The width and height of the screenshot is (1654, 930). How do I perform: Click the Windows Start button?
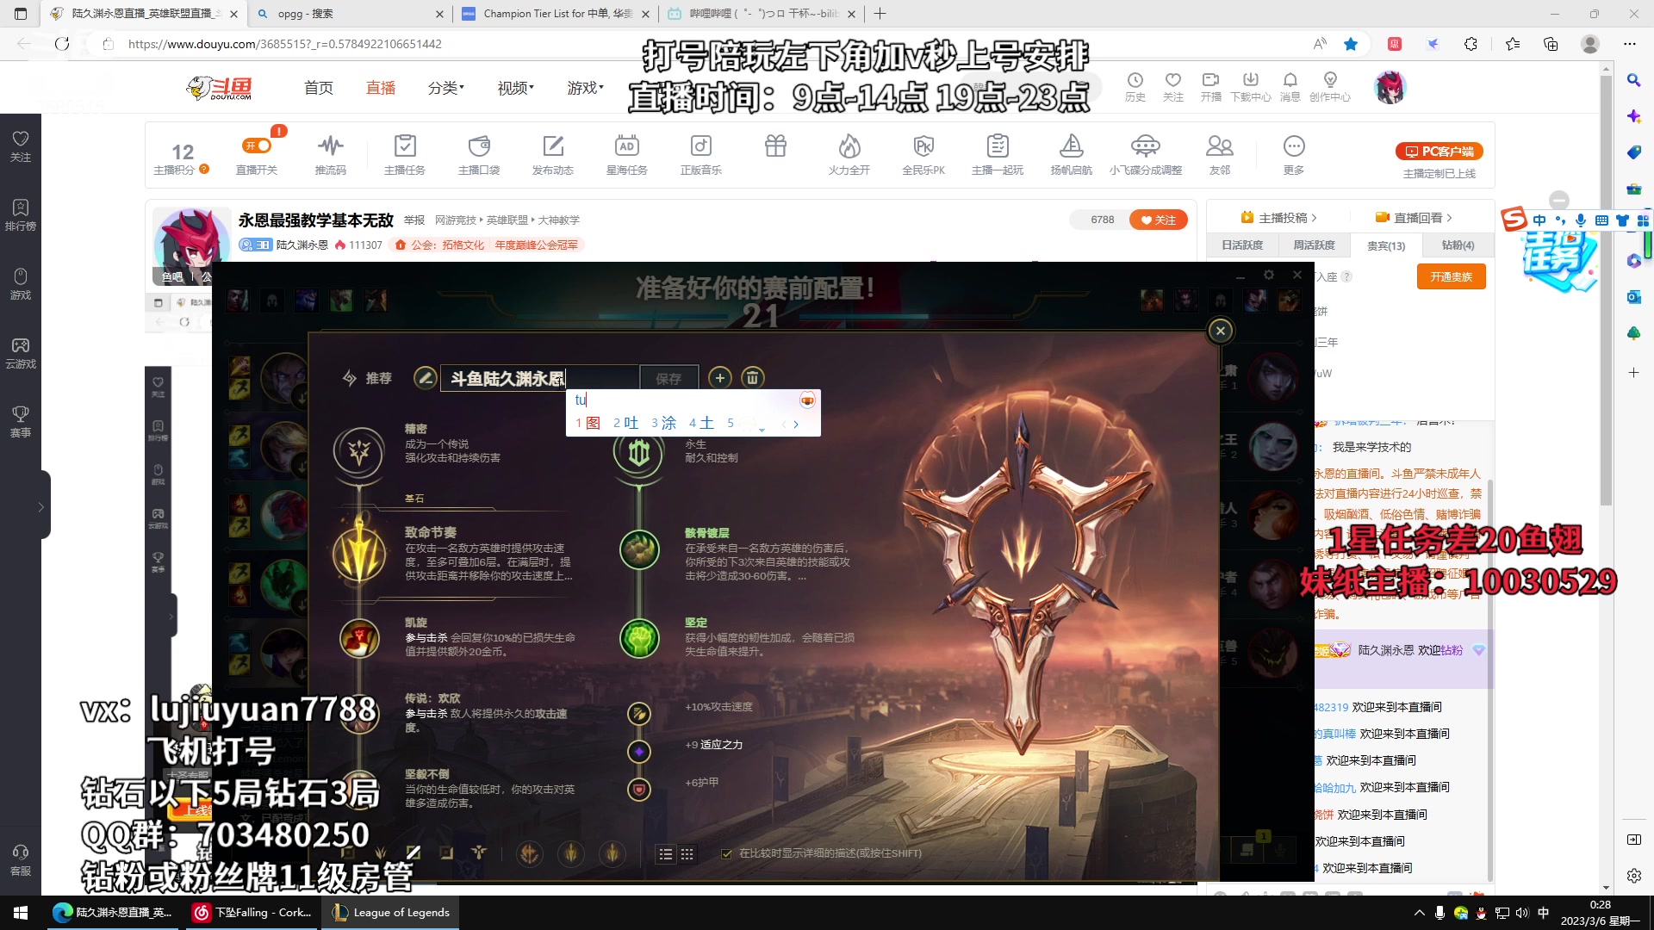click(x=21, y=913)
